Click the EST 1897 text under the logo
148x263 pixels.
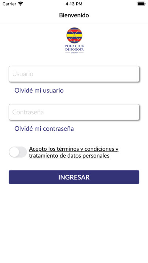(74, 53)
